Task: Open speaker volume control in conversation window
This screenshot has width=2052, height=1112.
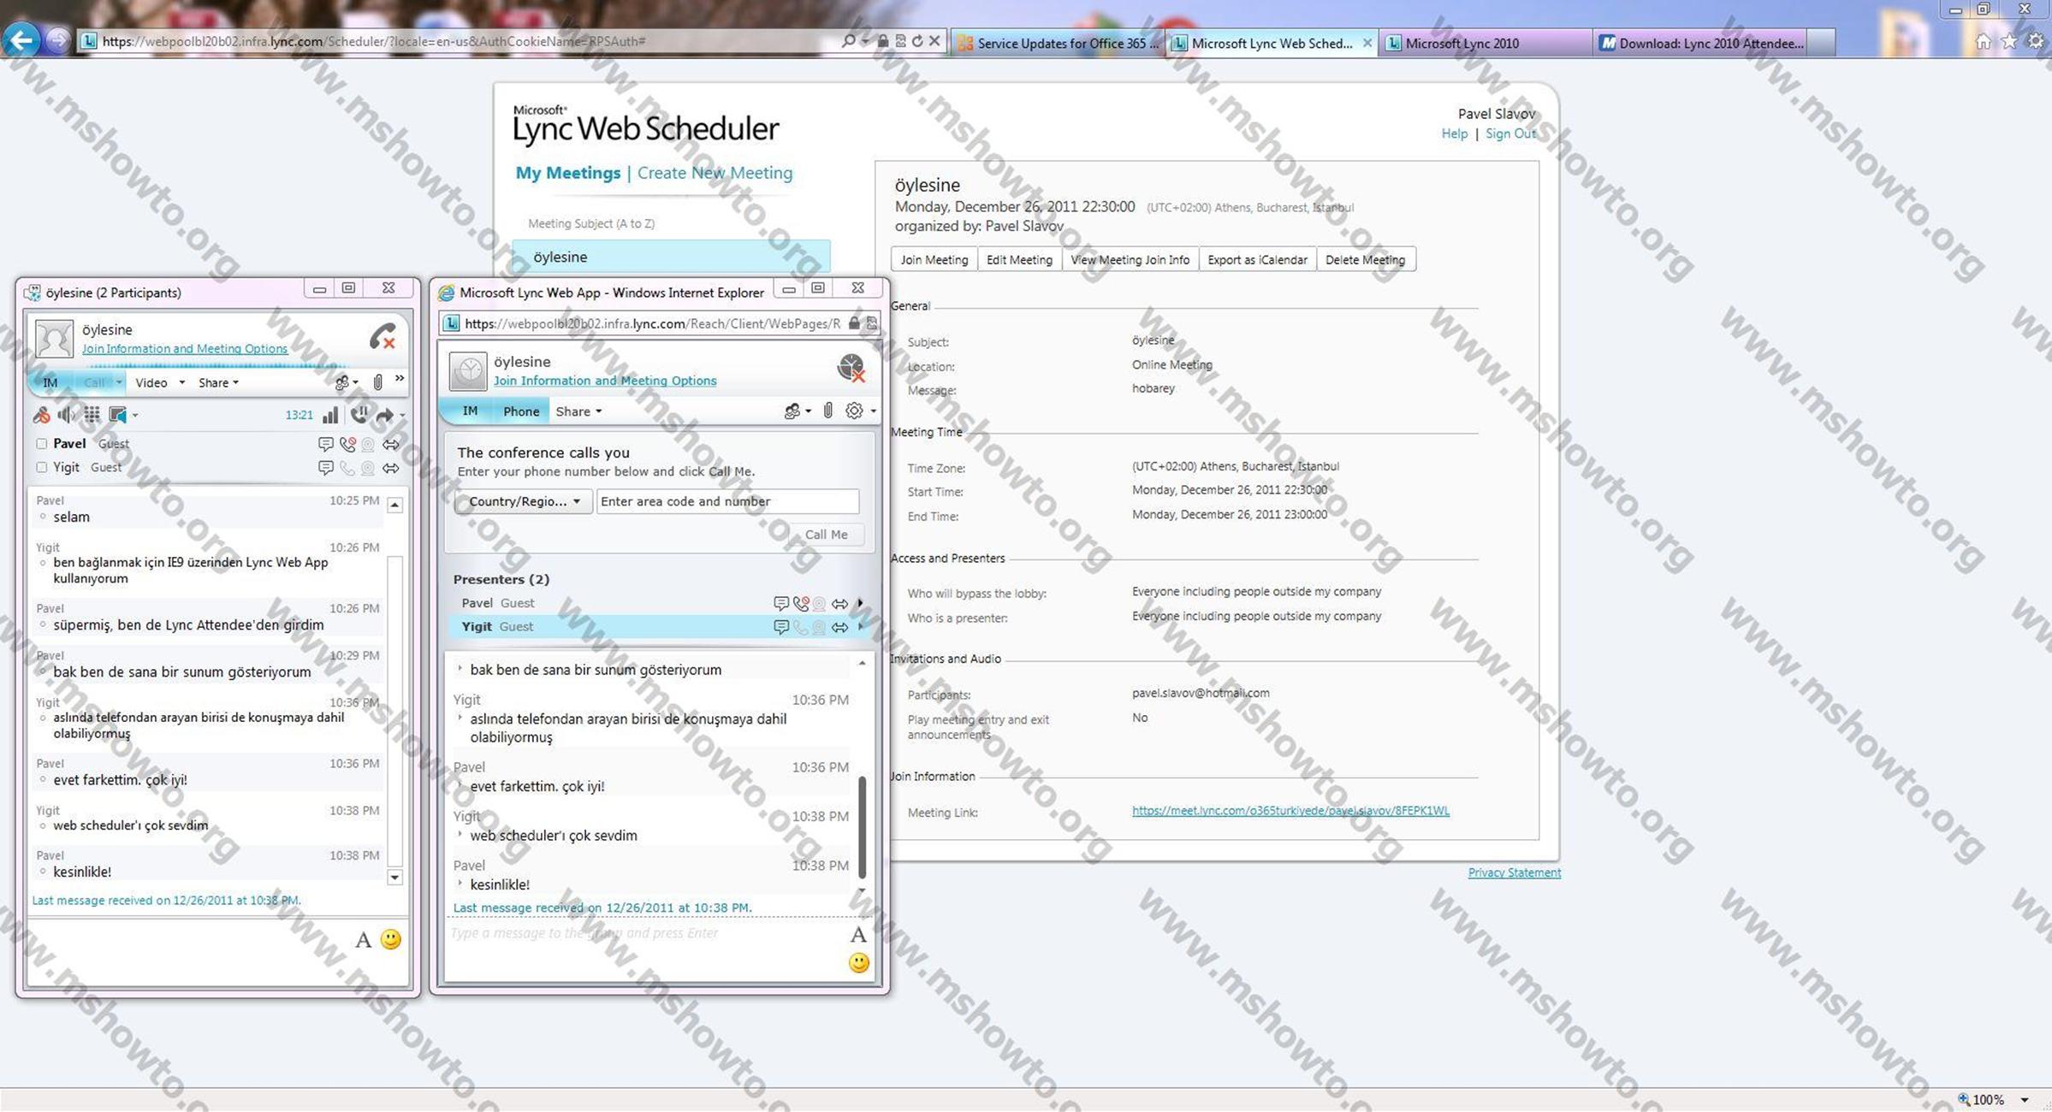Action: coord(66,416)
